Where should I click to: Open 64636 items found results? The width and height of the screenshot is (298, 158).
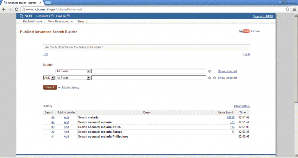(x=230, y=117)
